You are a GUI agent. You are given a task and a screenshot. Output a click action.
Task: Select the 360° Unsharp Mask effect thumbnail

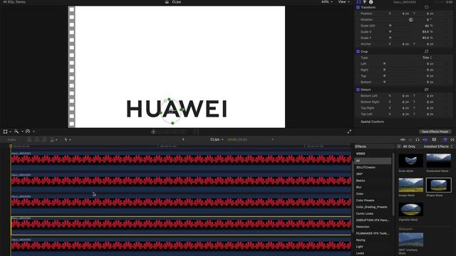[x=411, y=240]
